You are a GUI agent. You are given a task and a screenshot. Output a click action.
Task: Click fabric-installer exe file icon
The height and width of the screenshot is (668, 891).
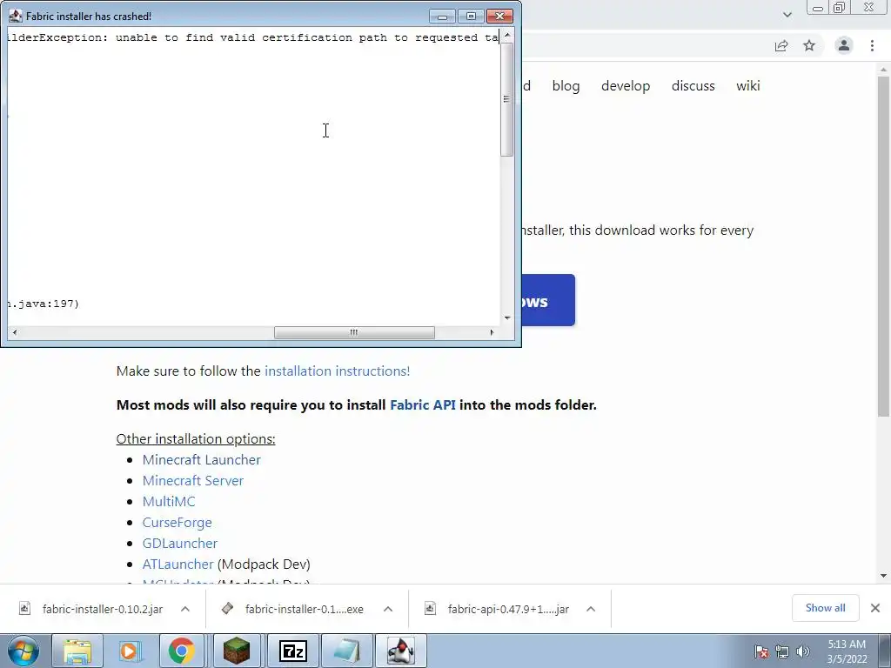click(x=227, y=608)
